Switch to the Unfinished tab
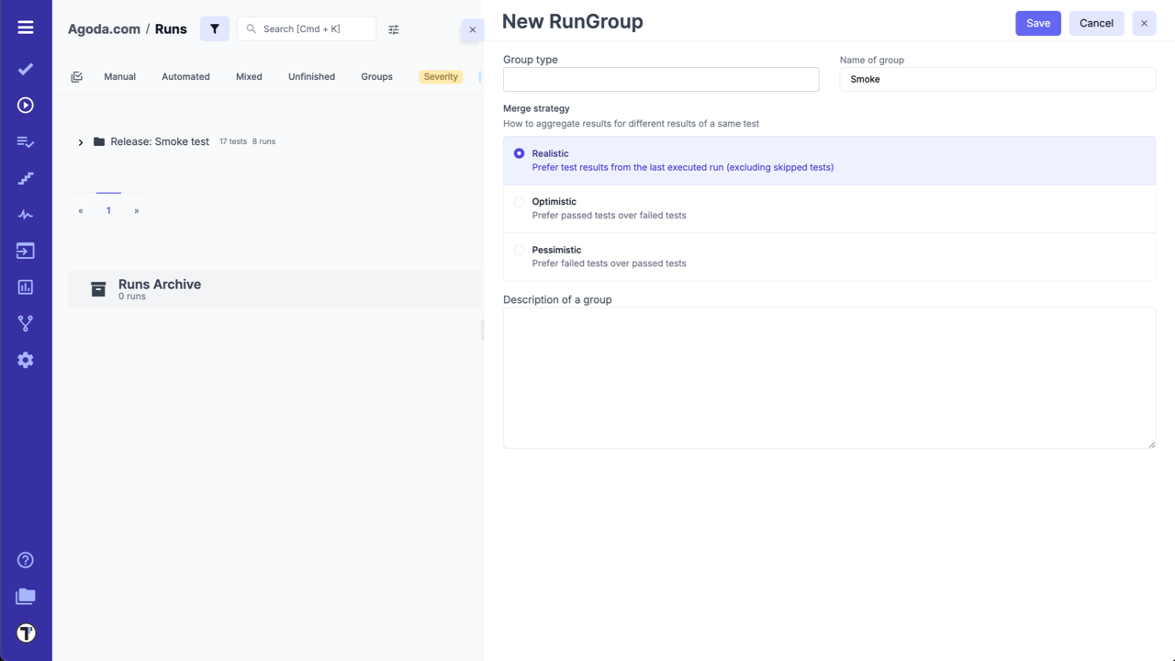1175x661 pixels. [x=311, y=77]
